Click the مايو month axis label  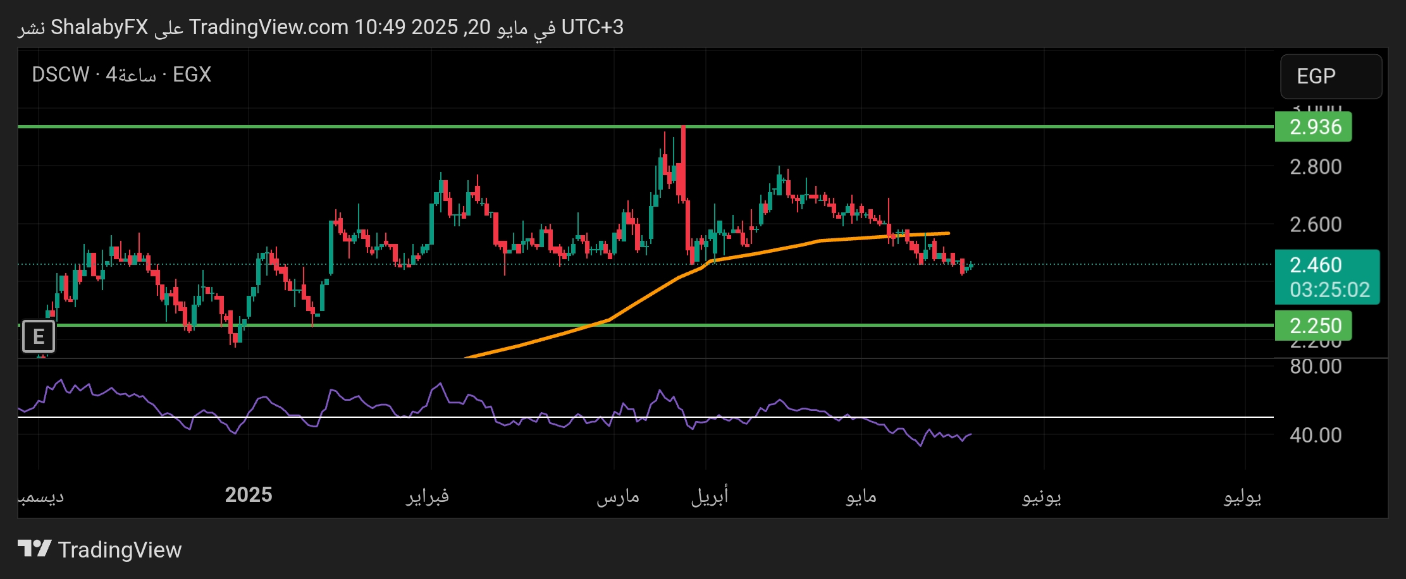tap(861, 497)
